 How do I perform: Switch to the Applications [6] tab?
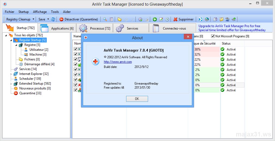57,28
